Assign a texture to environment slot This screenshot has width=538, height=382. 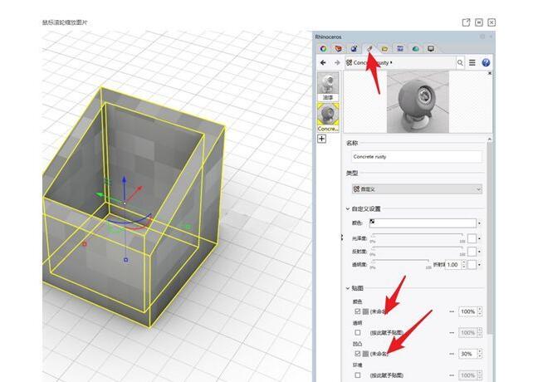387,375
